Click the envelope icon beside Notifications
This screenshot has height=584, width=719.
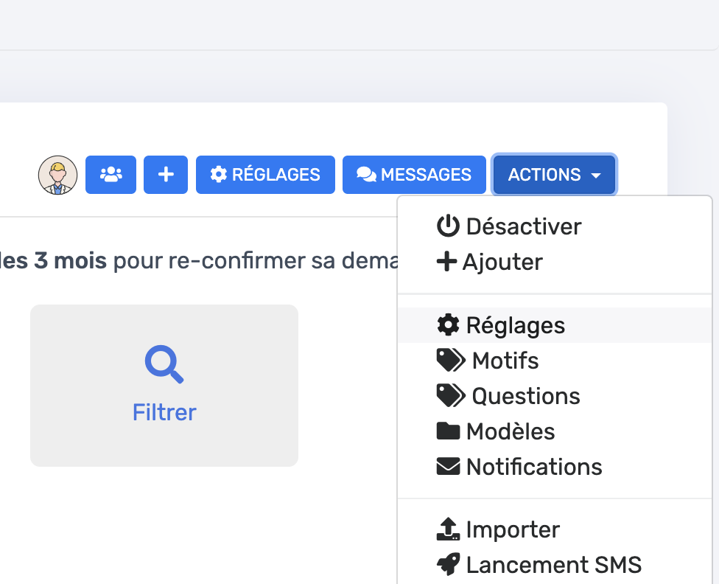448,466
